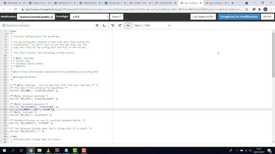
Task: Open a new browser tab
Action: pyautogui.click(x=232, y=3)
